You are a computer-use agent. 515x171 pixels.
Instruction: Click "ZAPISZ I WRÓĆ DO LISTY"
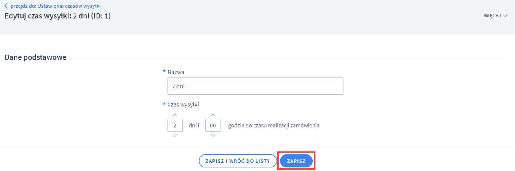pos(238,161)
